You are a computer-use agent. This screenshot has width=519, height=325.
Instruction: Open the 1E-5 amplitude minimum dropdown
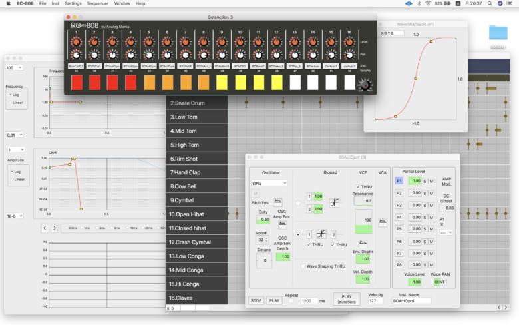point(15,216)
